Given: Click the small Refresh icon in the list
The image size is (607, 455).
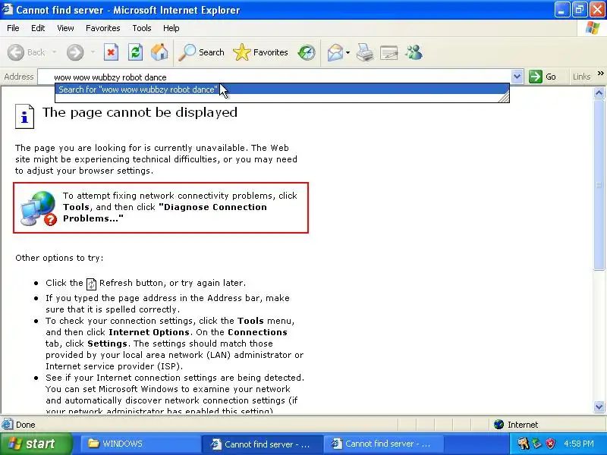Looking at the screenshot, I should [91, 284].
